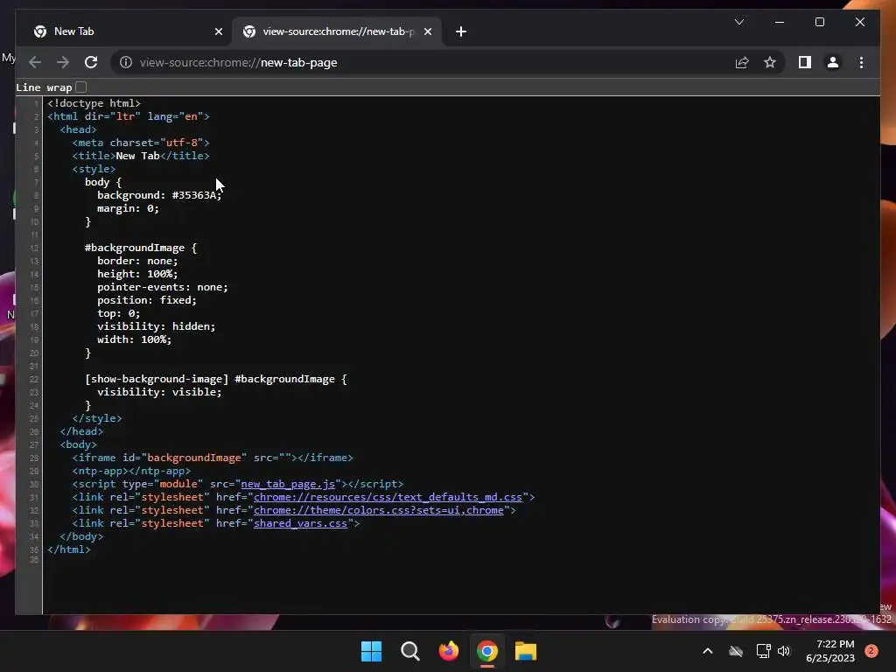
Task: Open site information icon in address bar
Action: [x=126, y=62]
